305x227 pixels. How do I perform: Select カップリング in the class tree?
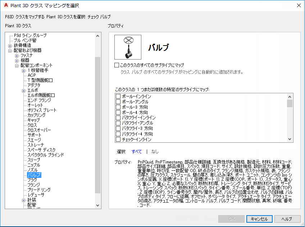click(36, 115)
